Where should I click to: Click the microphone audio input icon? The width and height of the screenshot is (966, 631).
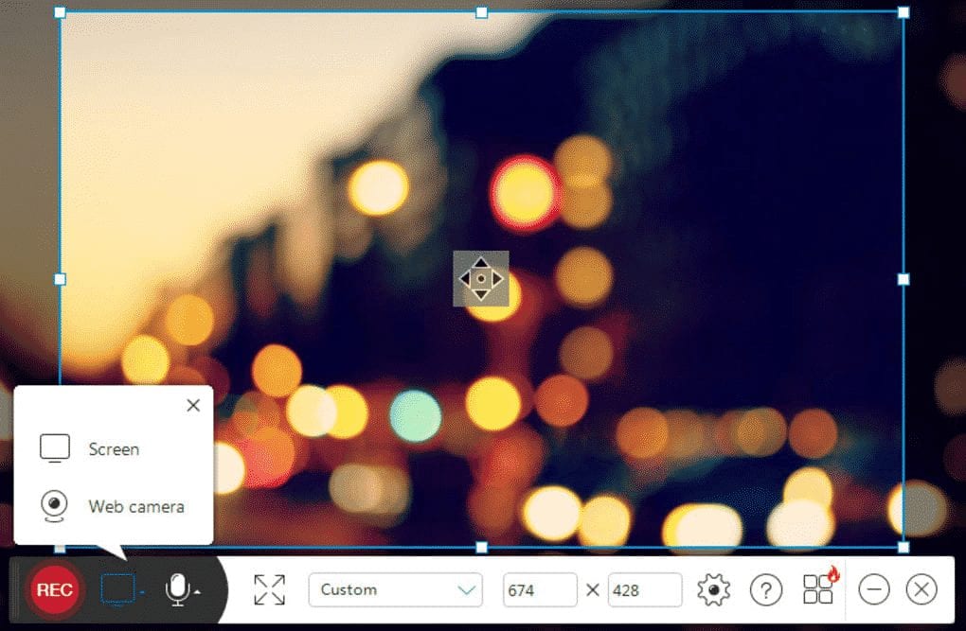point(177,589)
